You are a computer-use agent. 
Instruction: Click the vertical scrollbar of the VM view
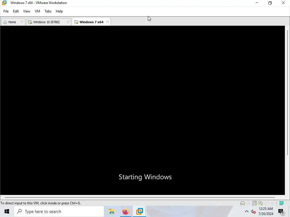(287, 92)
